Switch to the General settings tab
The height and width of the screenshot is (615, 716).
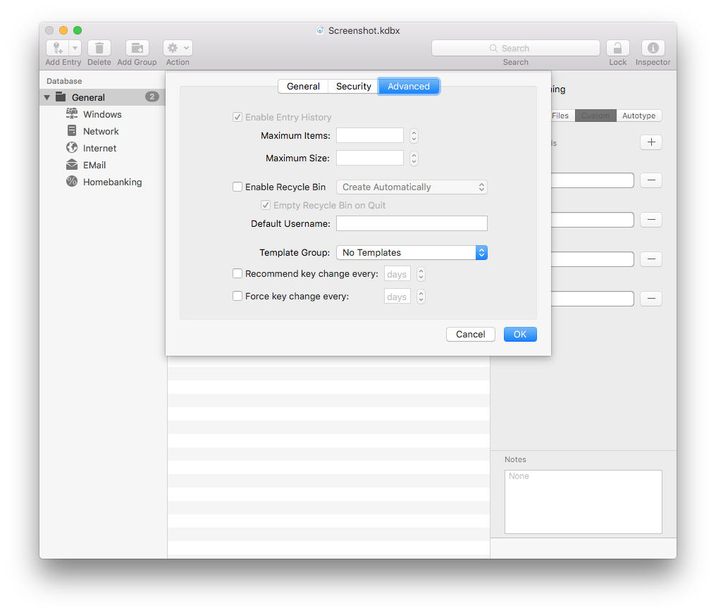coord(303,86)
